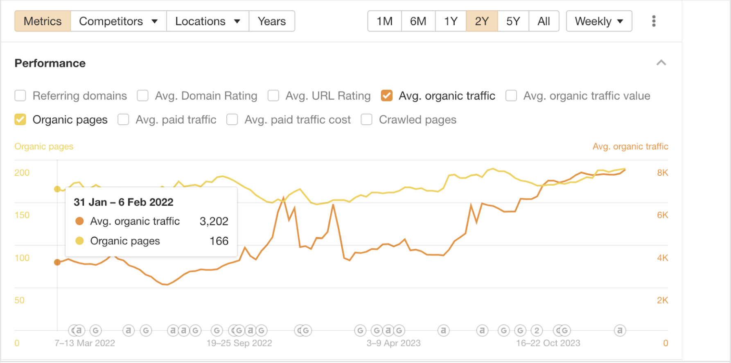Viewport: 731px width, 363px height.
Task: Click the yellow dot beside Organic pages in tooltip
Action: pyautogui.click(x=79, y=241)
